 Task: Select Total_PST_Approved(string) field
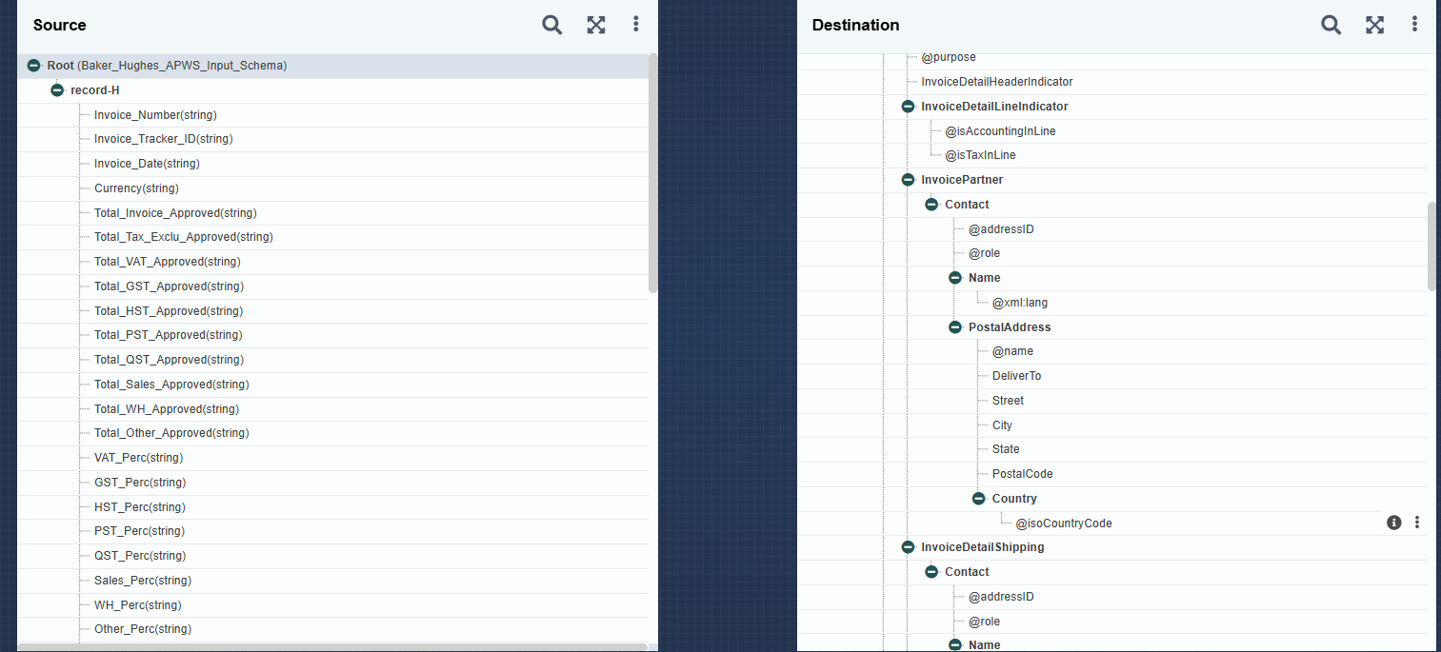click(x=169, y=335)
